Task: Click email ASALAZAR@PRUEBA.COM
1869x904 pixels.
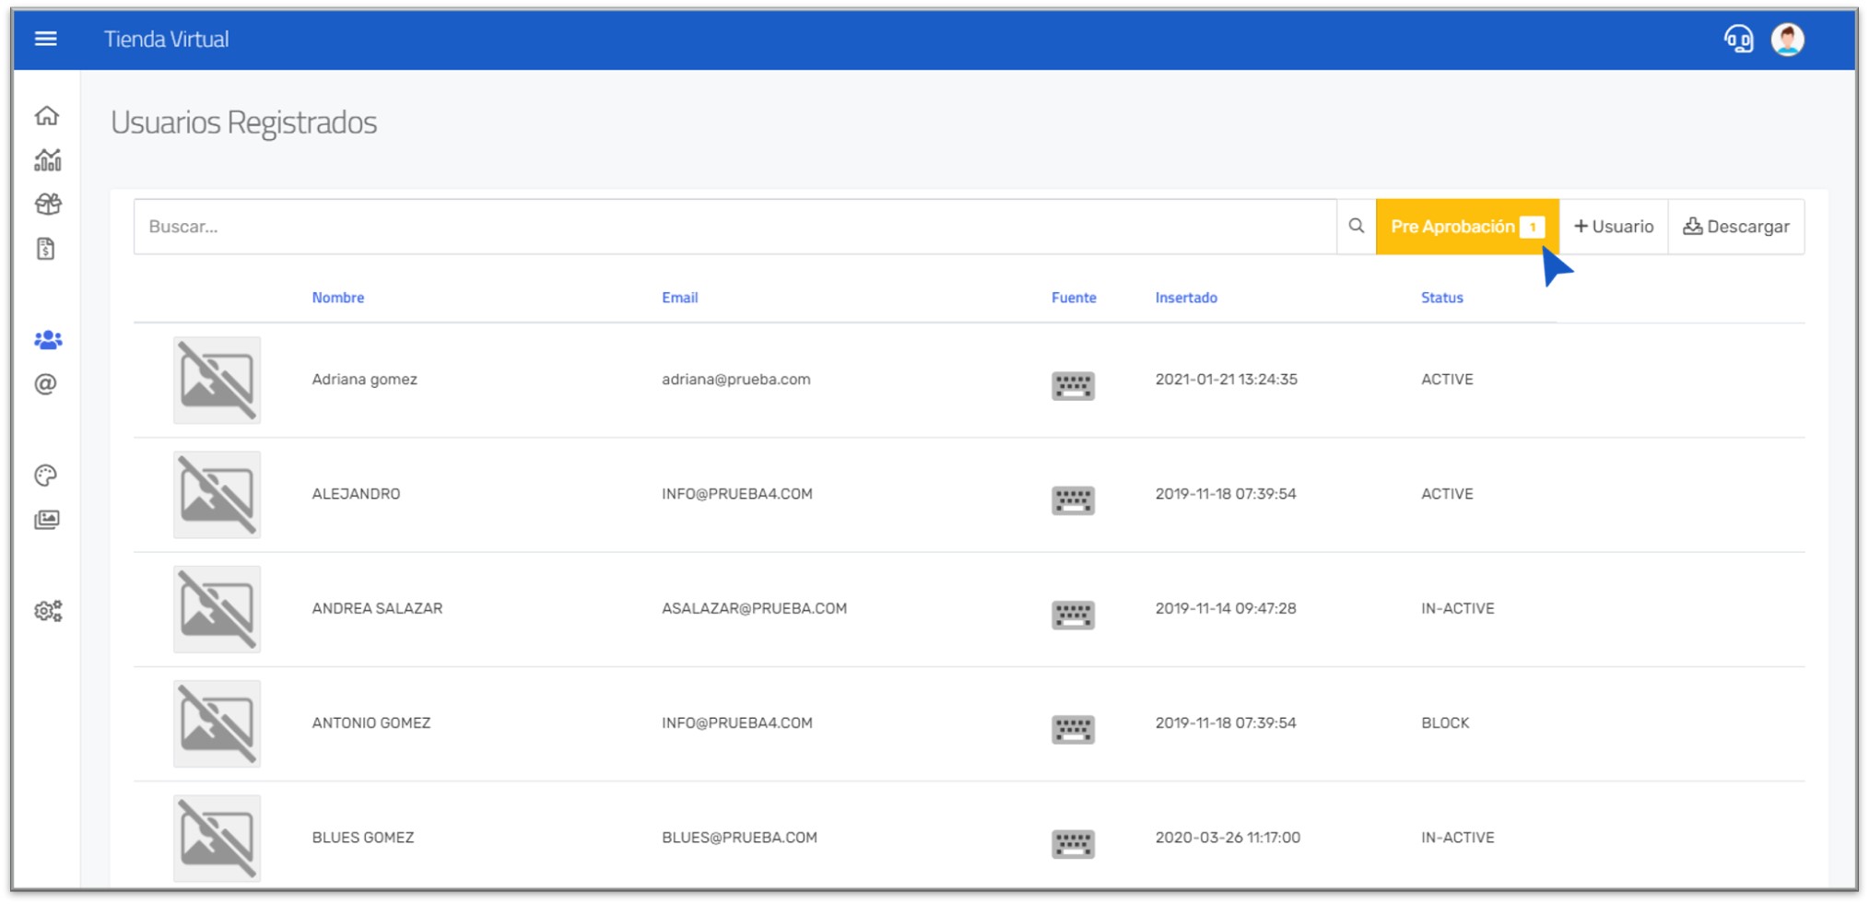Action: point(754,608)
